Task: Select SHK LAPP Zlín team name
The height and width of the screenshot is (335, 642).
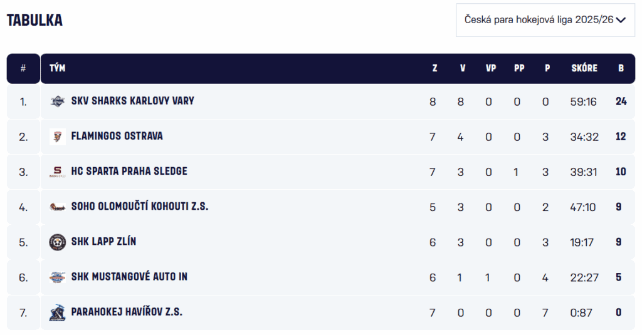Action: [103, 241]
